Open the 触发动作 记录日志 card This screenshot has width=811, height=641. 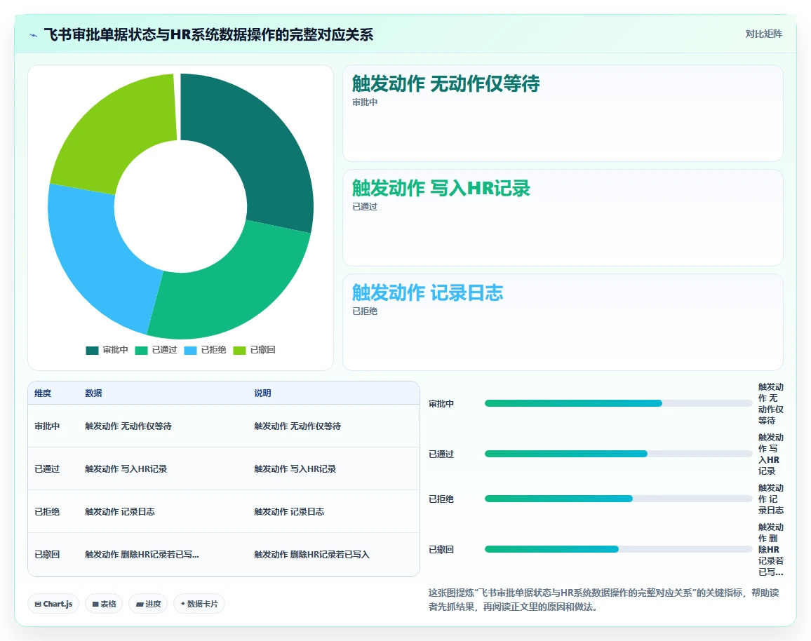563,322
